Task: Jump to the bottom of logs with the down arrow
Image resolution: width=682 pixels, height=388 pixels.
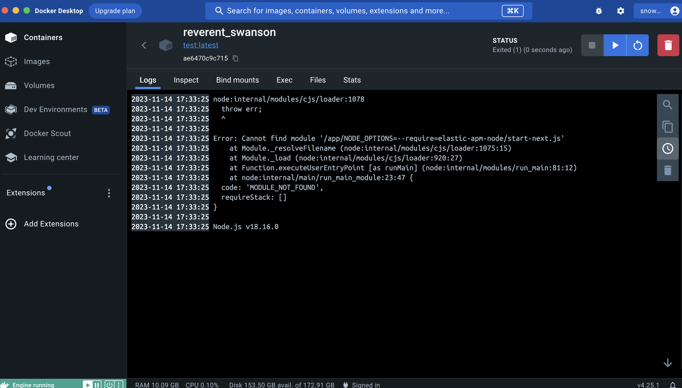Action: pos(668,363)
